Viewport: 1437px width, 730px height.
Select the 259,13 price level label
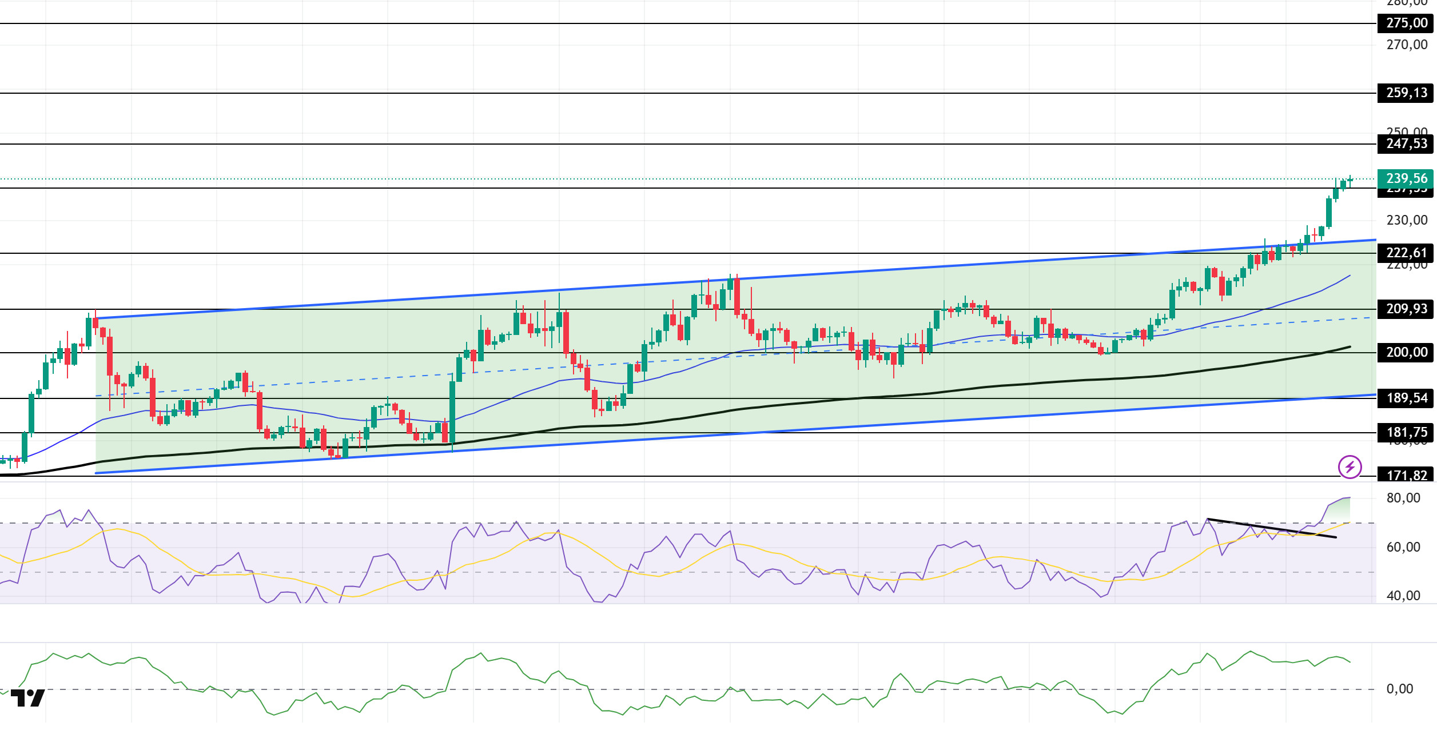click(1406, 93)
